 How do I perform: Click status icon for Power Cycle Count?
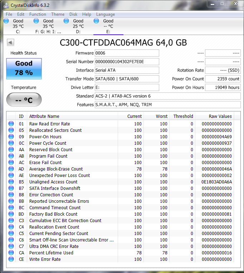[x=11, y=143]
